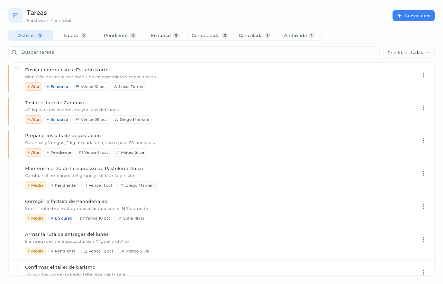
Task: Tick checkbox for Confirmar el taller de barismo
Action: click(17, 268)
